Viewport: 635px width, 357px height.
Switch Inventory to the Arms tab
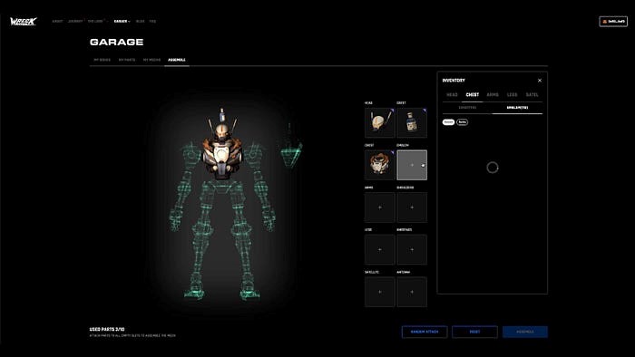click(x=493, y=94)
